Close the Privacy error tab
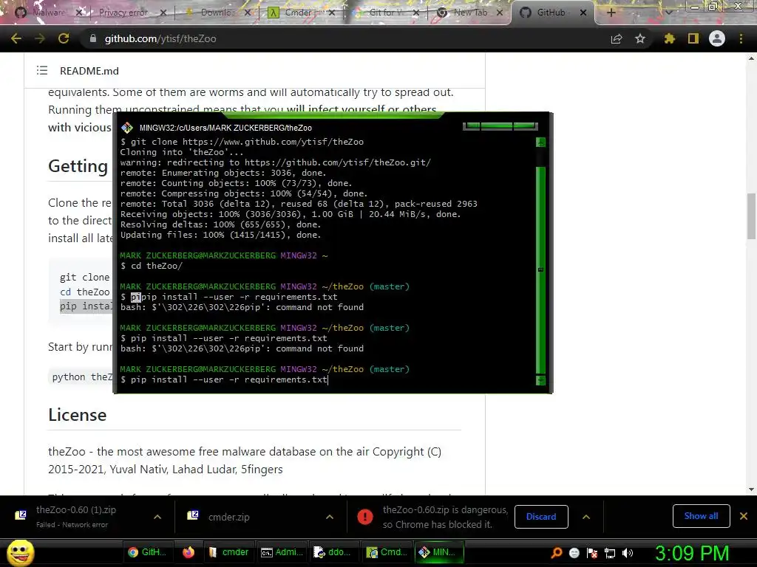Viewport: 757px width, 567px height. click(163, 13)
